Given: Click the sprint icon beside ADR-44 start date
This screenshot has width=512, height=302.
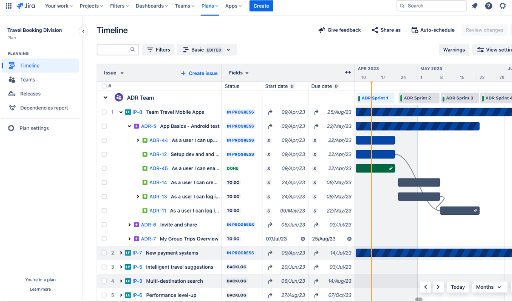Looking at the screenshot, I should [269, 140].
